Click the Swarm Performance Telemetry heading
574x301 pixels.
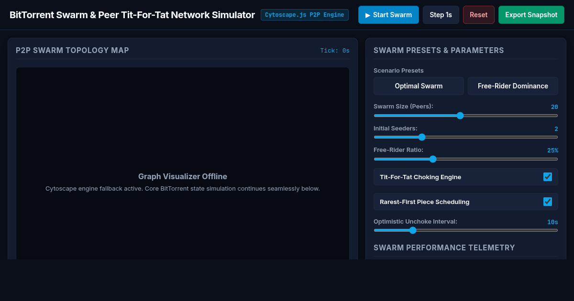click(x=444, y=247)
